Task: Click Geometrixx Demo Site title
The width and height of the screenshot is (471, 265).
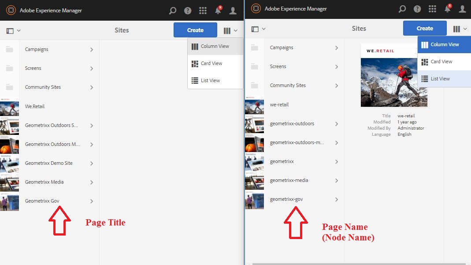Action: point(48,163)
